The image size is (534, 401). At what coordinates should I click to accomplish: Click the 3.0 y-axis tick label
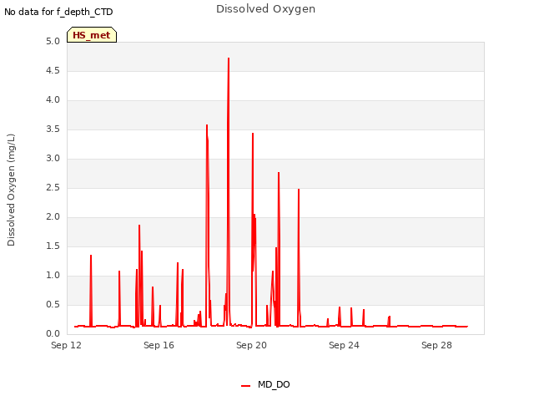pyautogui.click(x=53, y=158)
